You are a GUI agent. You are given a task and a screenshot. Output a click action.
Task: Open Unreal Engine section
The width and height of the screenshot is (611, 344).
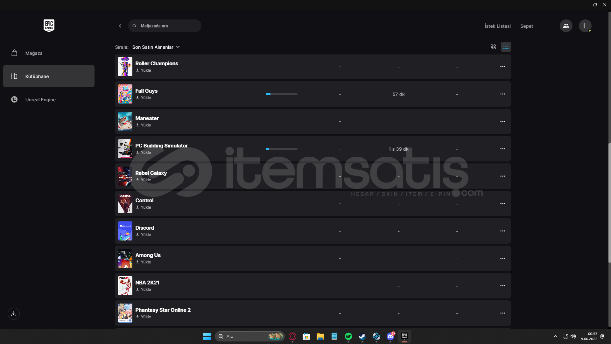(x=49, y=99)
